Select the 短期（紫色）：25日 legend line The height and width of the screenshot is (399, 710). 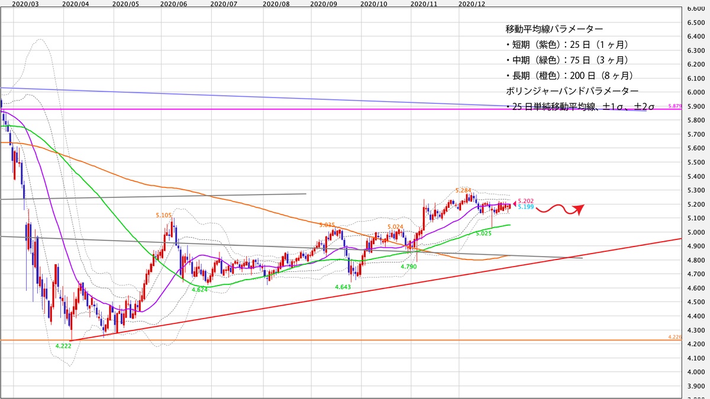click(567, 44)
